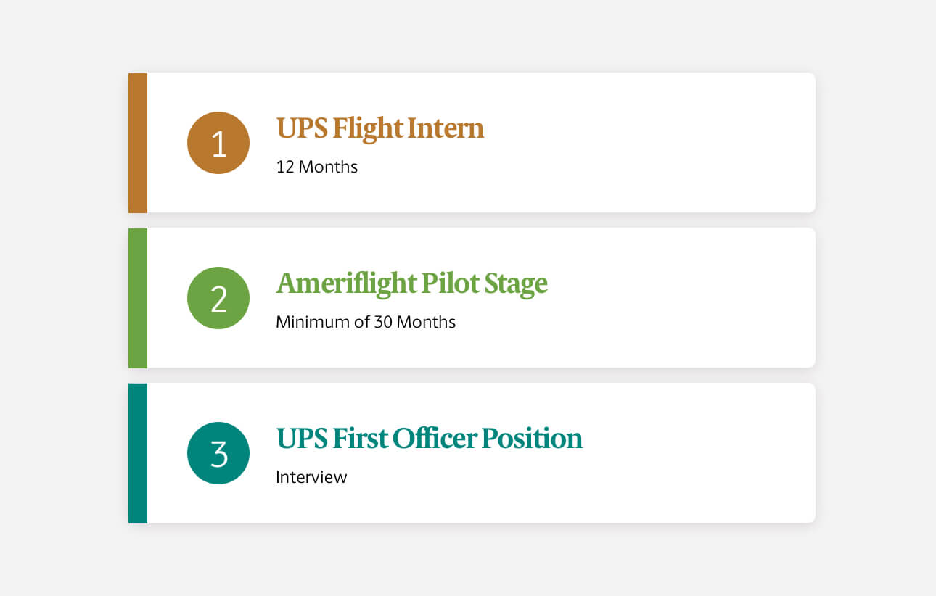Click the 12 Months duration text

click(x=317, y=167)
